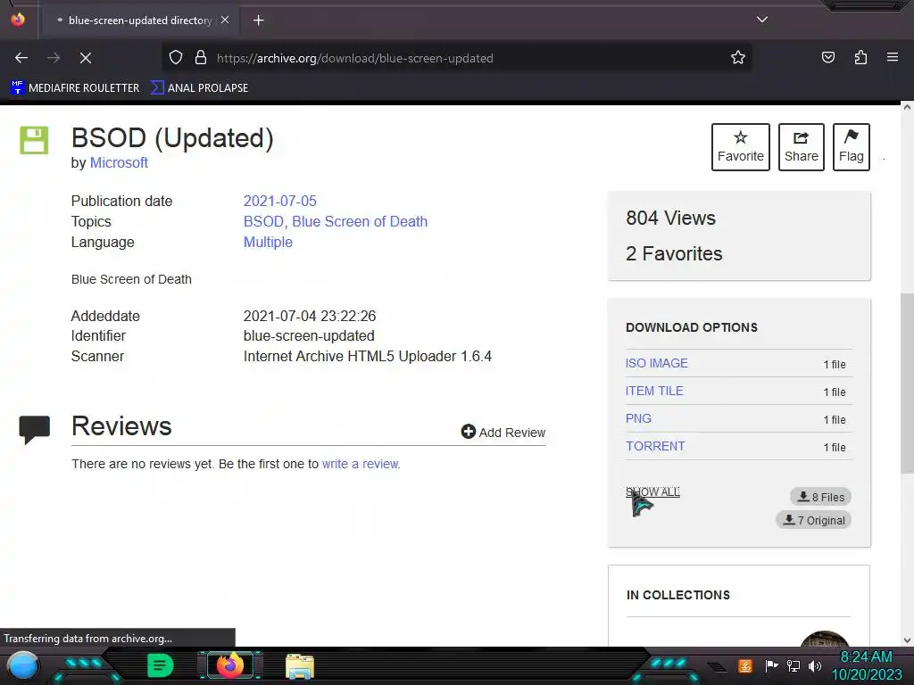Click SHOW ALL download files

coord(652,492)
